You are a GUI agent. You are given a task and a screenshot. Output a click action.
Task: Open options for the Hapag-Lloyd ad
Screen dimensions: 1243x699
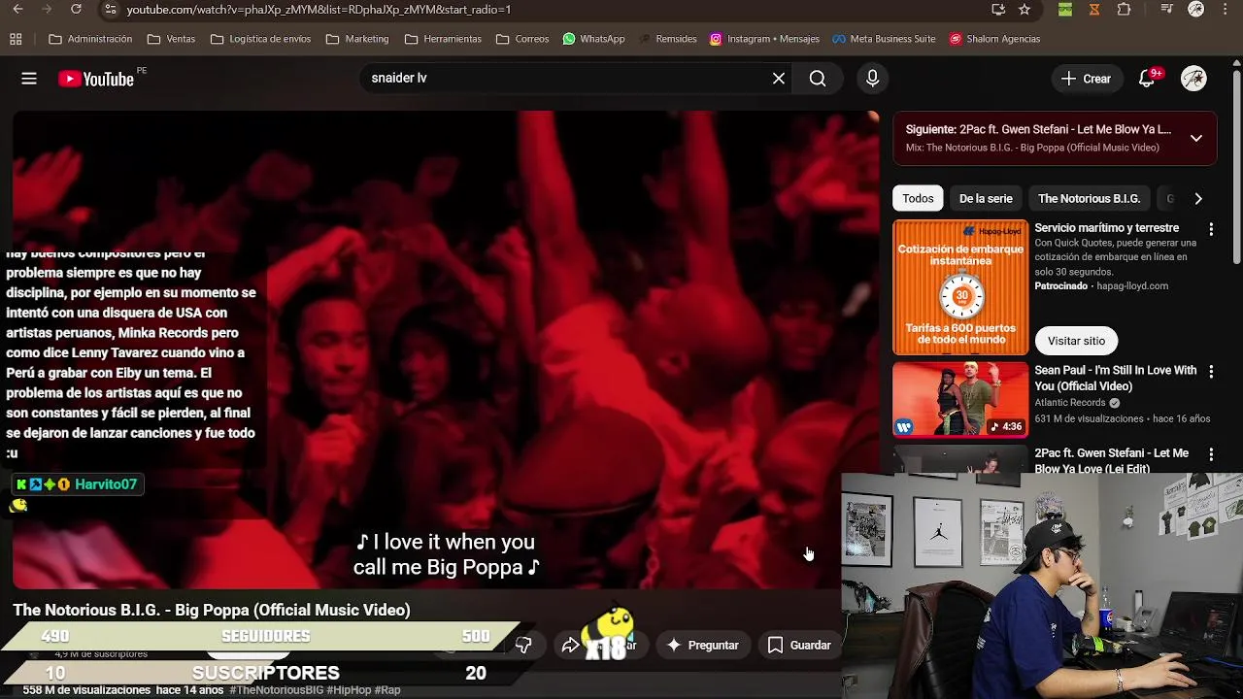coord(1211,229)
